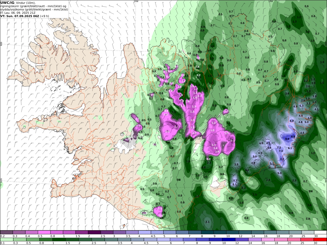Click the violet bottom-row swatch between 12 and 14

pyautogui.click(x=241, y=240)
